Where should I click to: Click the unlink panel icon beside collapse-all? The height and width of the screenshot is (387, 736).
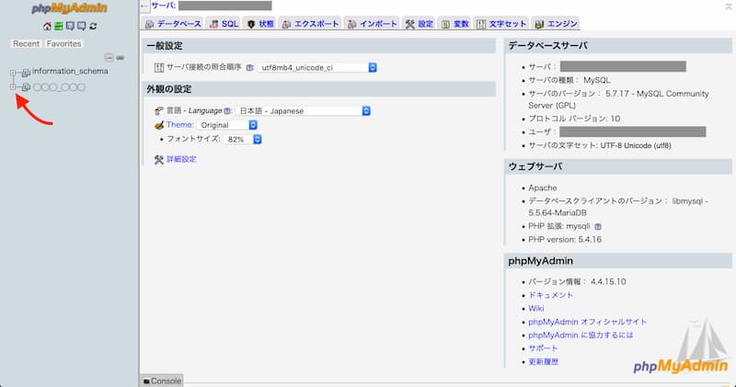click(121, 58)
